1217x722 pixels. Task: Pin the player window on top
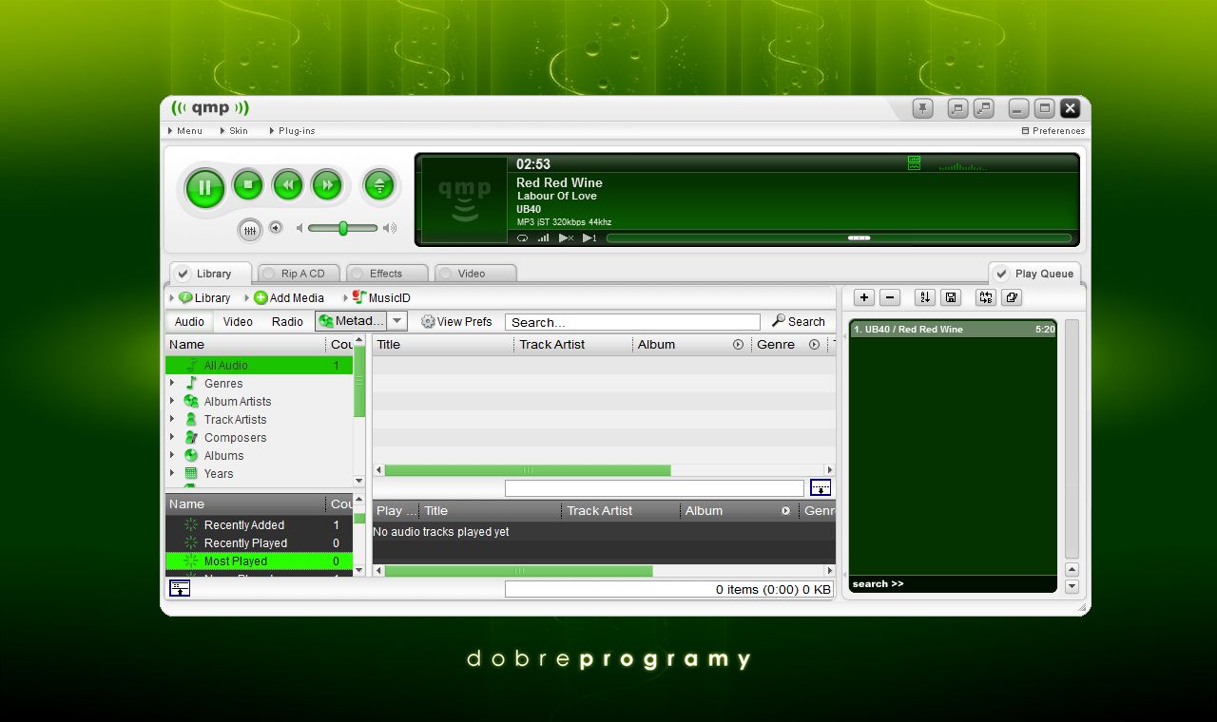pos(921,108)
